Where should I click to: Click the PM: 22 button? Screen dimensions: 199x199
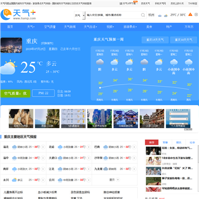(43, 93)
